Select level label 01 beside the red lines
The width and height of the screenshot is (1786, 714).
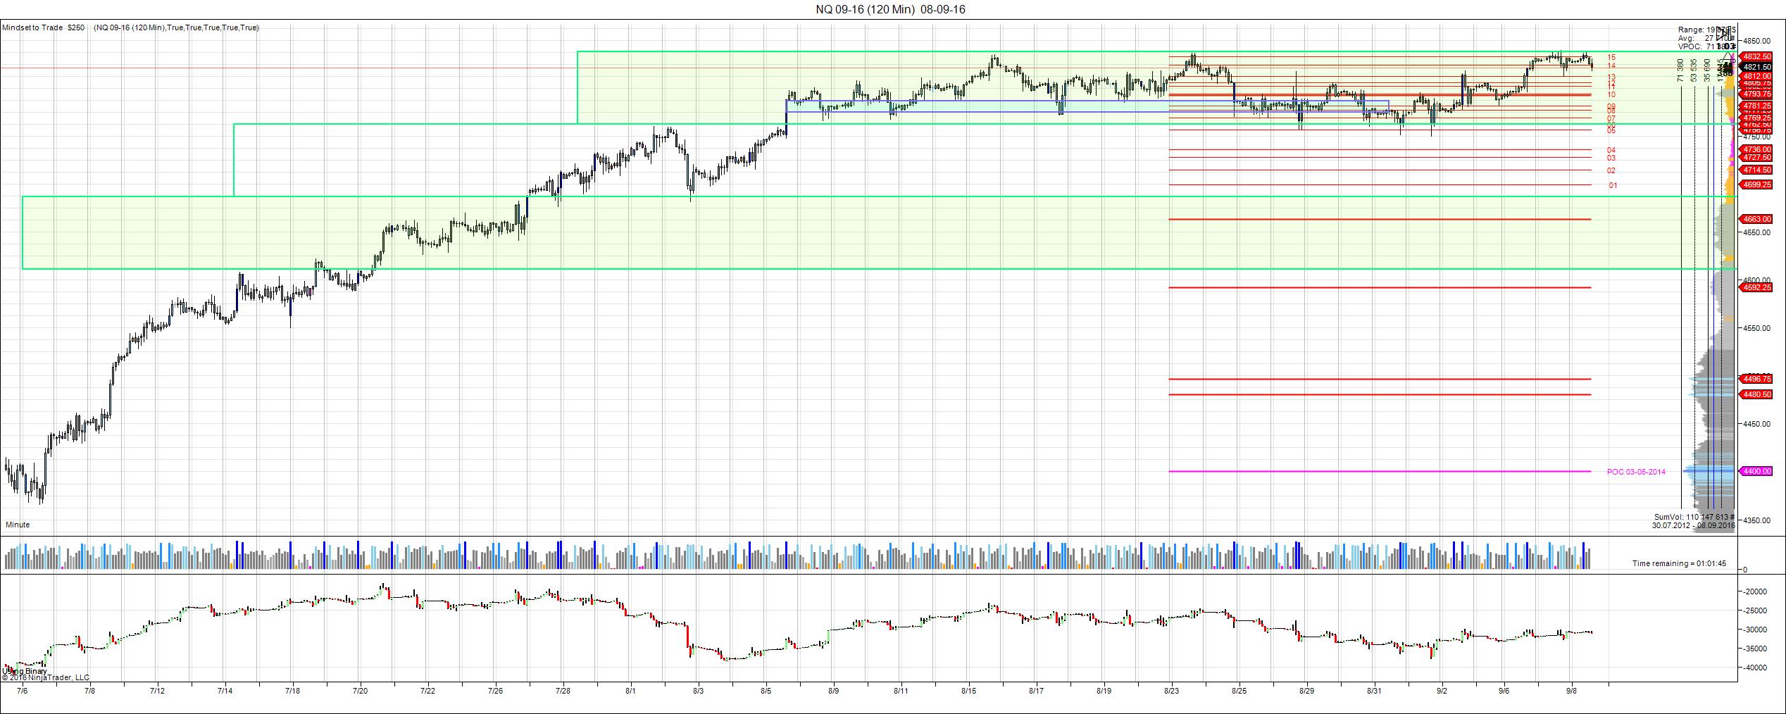click(1613, 185)
